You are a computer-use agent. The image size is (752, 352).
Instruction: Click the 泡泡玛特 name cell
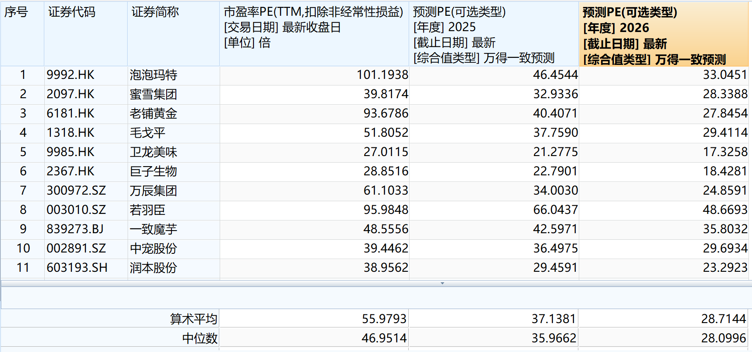(x=153, y=75)
